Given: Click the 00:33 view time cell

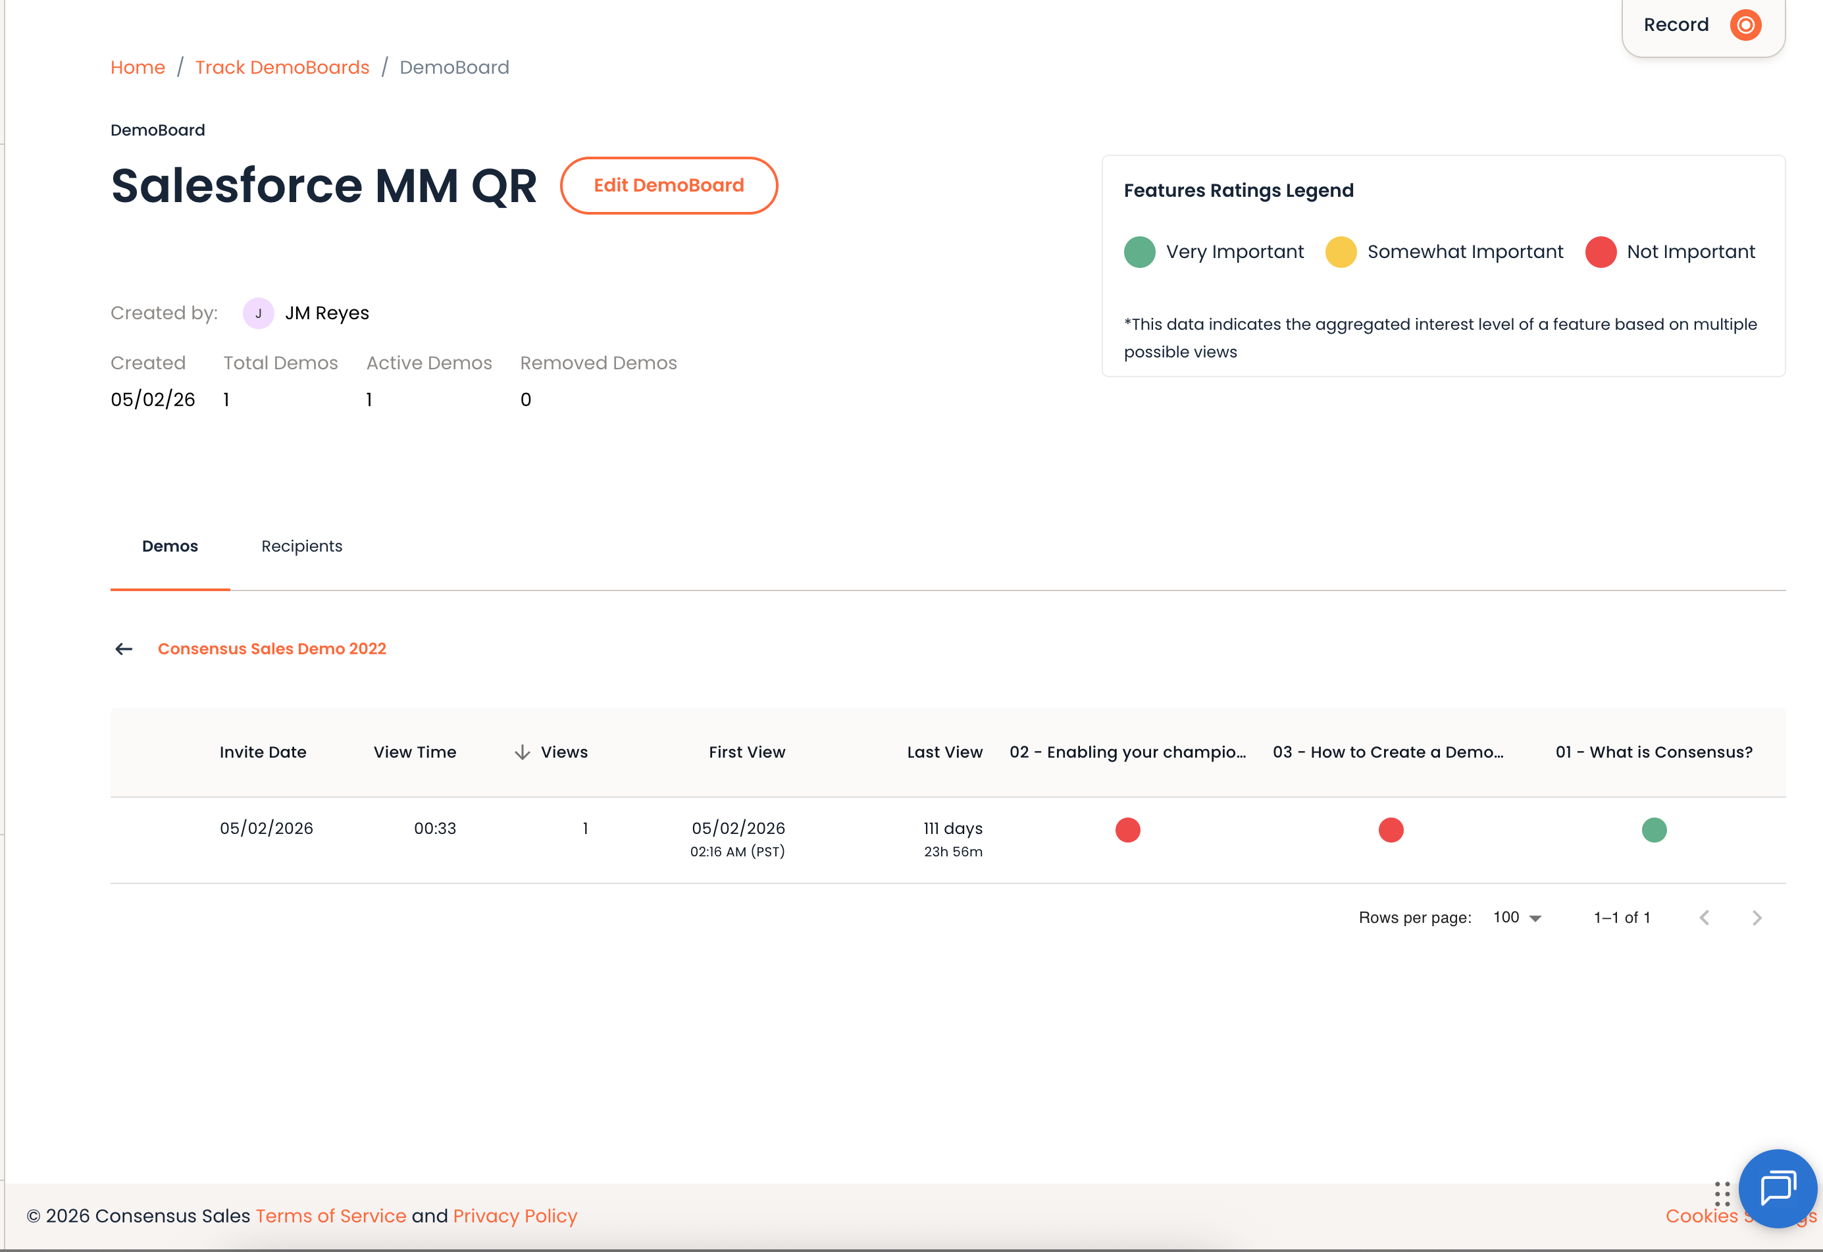Looking at the screenshot, I should point(436,828).
